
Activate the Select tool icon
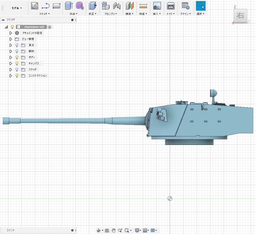coord(201,6)
